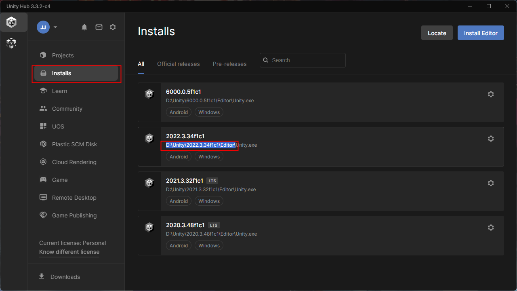Click the Locate button
This screenshot has height=291, width=517.
[437, 33]
